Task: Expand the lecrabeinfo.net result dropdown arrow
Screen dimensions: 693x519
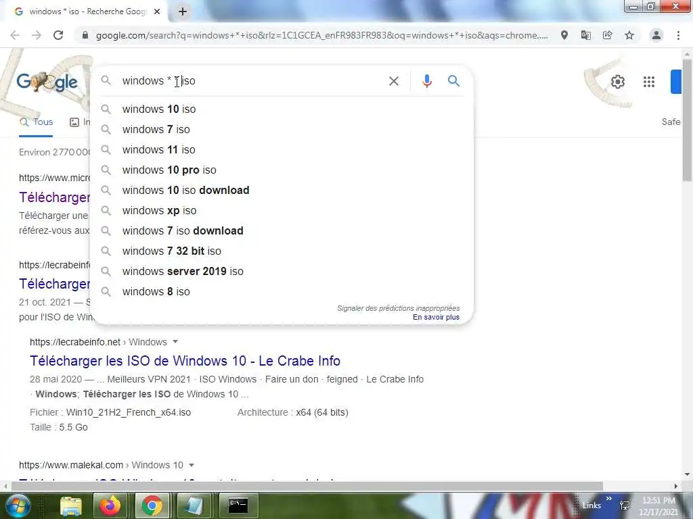Action: pyautogui.click(x=175, y=341)
